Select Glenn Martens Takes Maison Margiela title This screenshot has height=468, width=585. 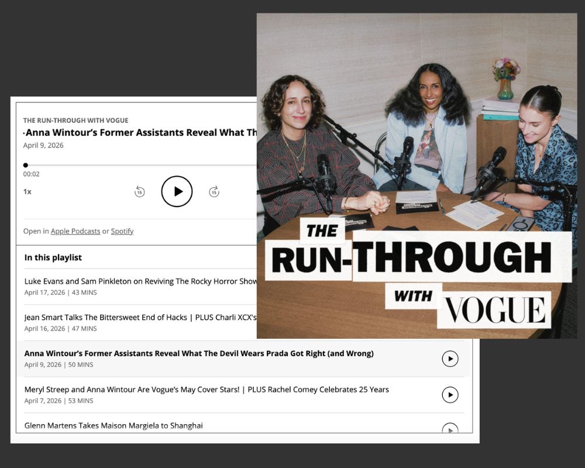(113, 426)
